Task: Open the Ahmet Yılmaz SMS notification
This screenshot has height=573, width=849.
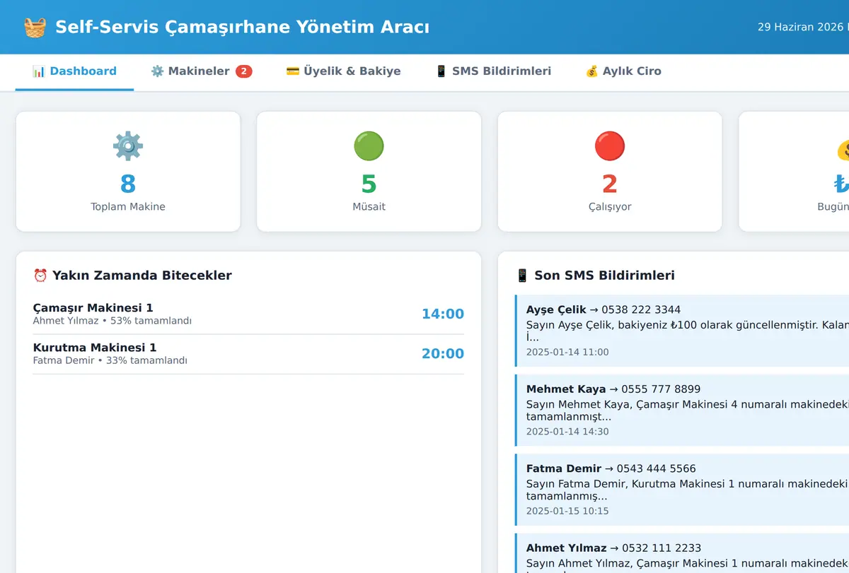Action: [683, 553]
